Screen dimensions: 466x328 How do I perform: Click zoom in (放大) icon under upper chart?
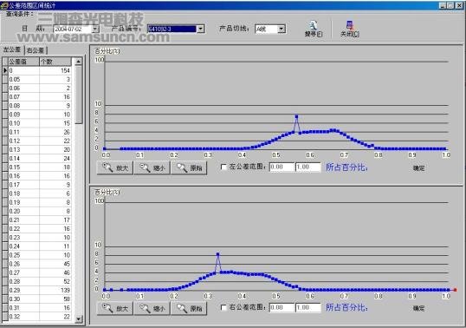pyautogui.click(x=107, y=167)
